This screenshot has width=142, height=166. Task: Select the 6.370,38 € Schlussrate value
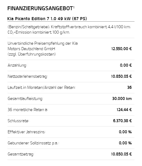tap(122, 121)
